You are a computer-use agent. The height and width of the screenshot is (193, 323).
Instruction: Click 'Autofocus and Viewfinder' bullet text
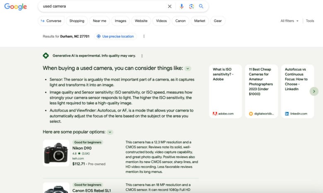pos(121,116)
